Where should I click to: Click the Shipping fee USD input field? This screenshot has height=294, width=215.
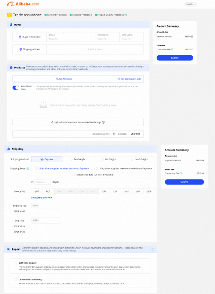pos(50,205)
